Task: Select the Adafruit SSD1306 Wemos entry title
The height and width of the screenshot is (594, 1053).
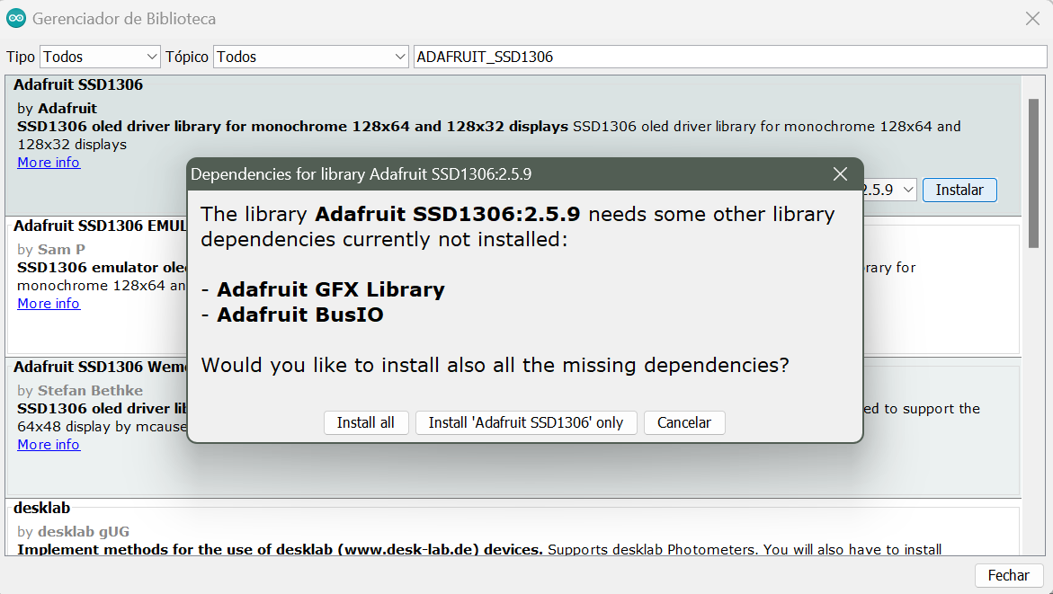Action: point(100,368)
